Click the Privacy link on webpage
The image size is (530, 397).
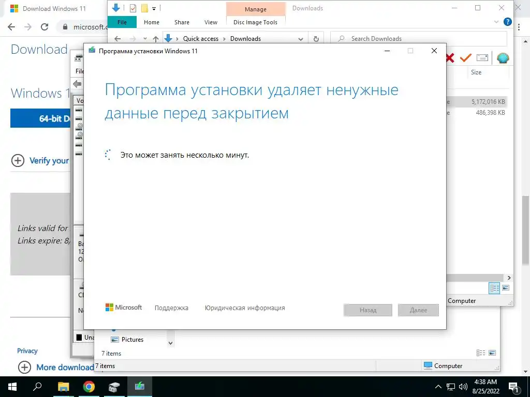[x=27, y=351]
